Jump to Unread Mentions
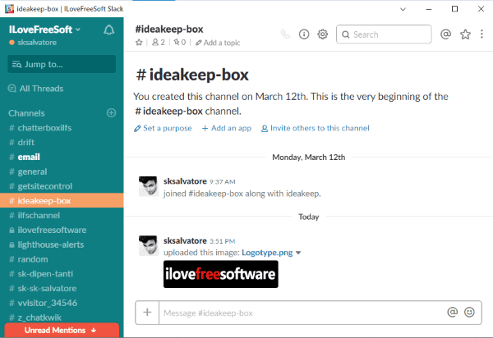The height and width of the screenshot is (338, 493). tap(60, 330)
